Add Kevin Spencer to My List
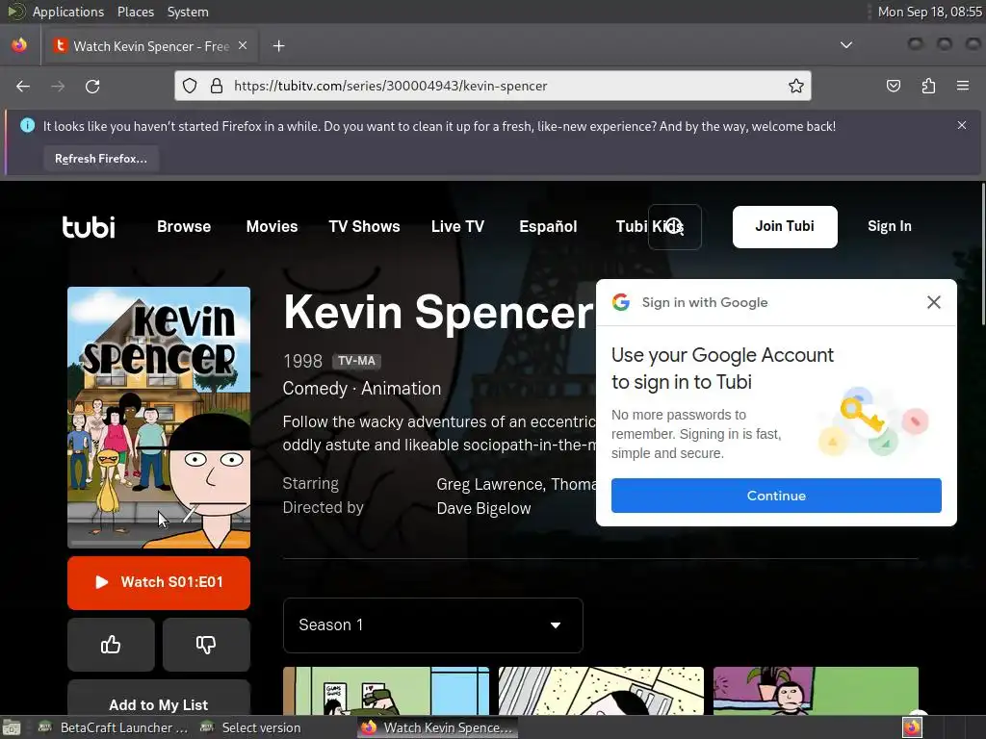 point(159,699)
